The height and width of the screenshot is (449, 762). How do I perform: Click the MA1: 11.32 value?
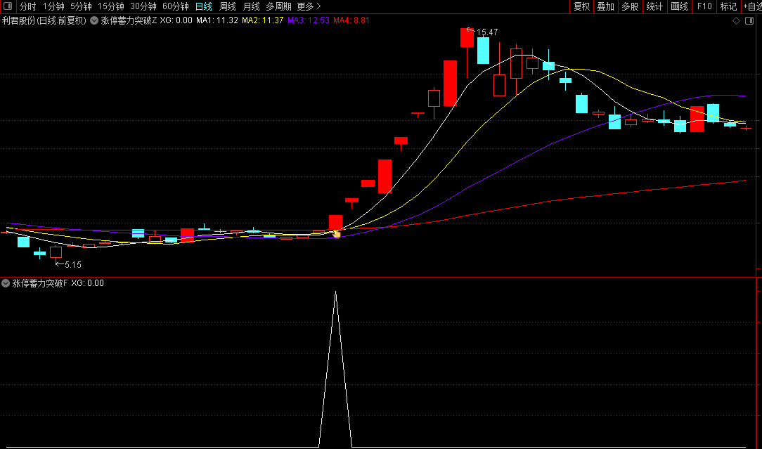tap(217, 20)
